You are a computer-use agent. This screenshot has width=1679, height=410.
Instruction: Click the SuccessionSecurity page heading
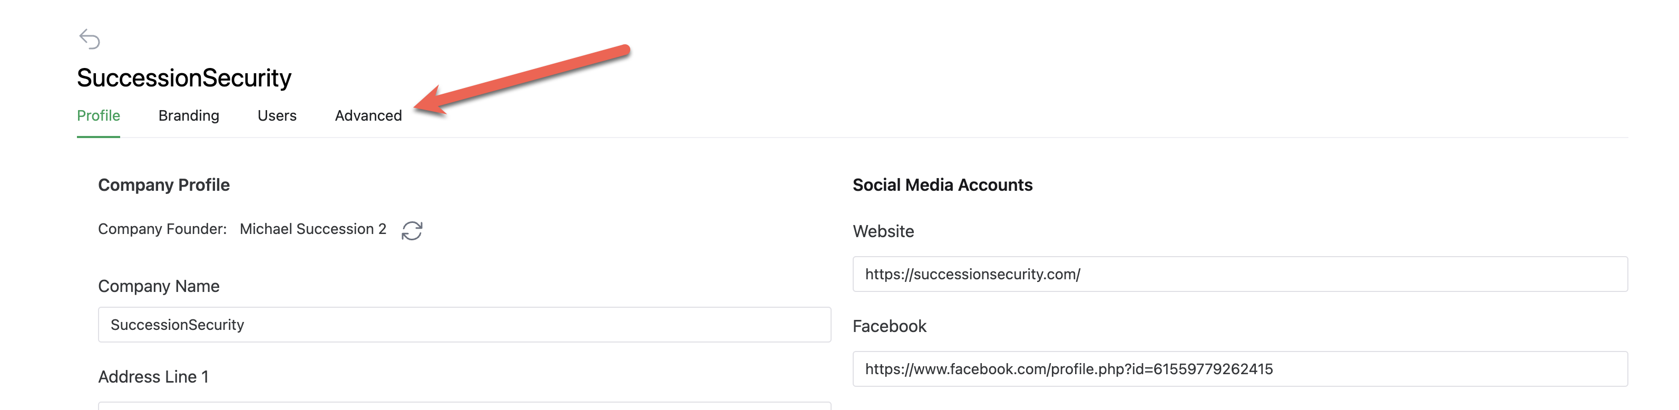[x=184, y=77]
